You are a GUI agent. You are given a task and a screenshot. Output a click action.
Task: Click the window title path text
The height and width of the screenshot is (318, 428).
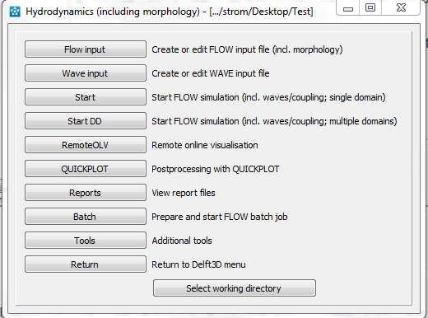261,12
